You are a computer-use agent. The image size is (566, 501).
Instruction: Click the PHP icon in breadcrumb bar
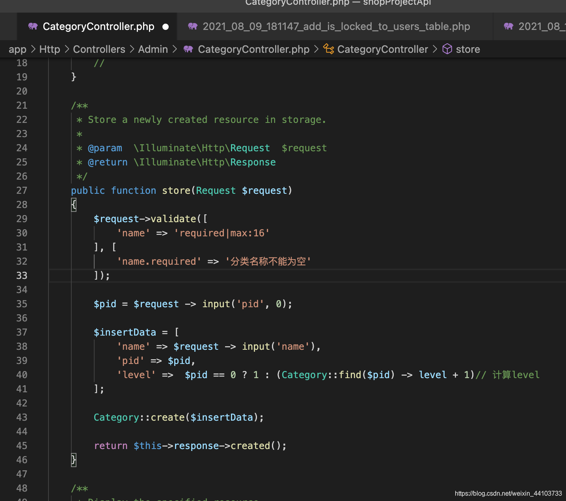[x=188, y=49]
